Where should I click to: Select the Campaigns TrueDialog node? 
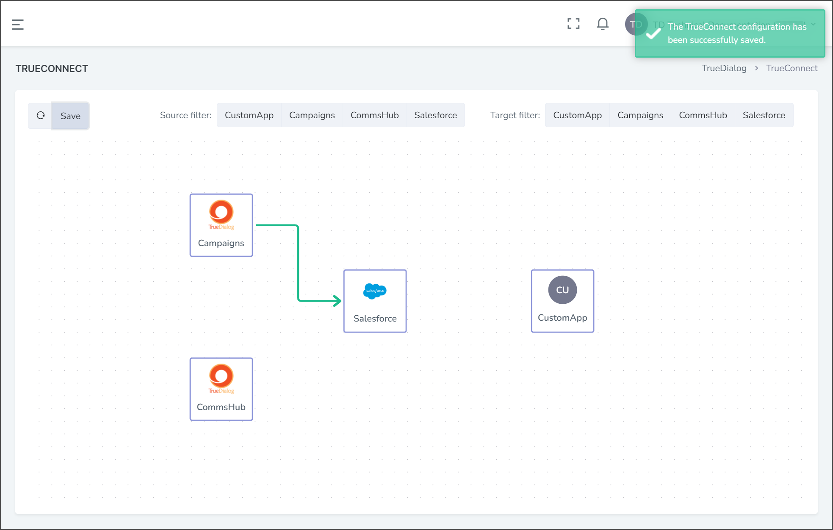pos(221,225)
